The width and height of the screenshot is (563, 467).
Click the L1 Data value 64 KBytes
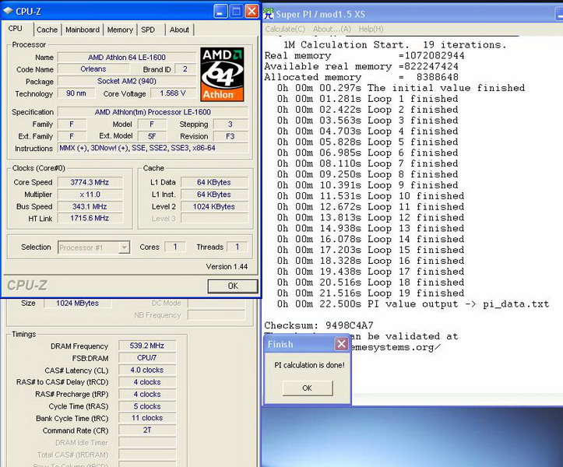coord(214,182)
